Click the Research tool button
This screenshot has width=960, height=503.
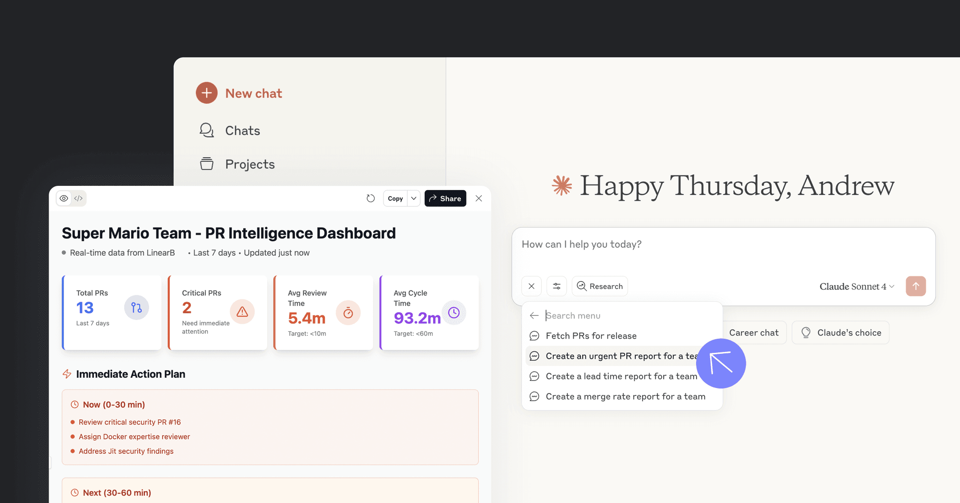click(600, 286)
